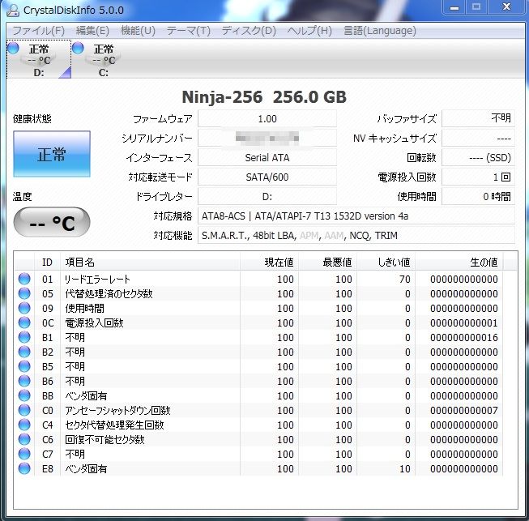Click status orb of row E8 ベンダ固有

pos(24,468)
